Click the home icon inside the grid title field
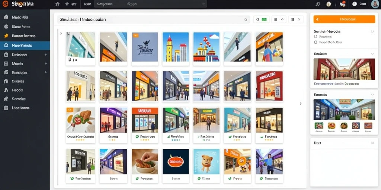Image resolution: width=381 pixels, height=190 pixels. tap(246, 20)
